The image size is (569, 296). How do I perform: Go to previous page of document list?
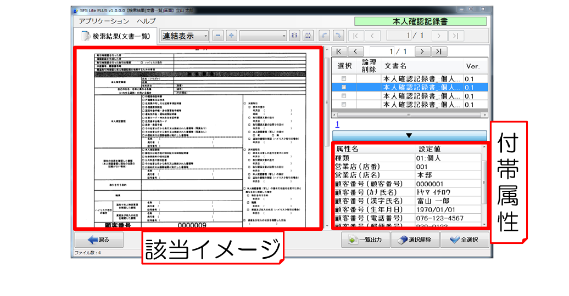356,52
